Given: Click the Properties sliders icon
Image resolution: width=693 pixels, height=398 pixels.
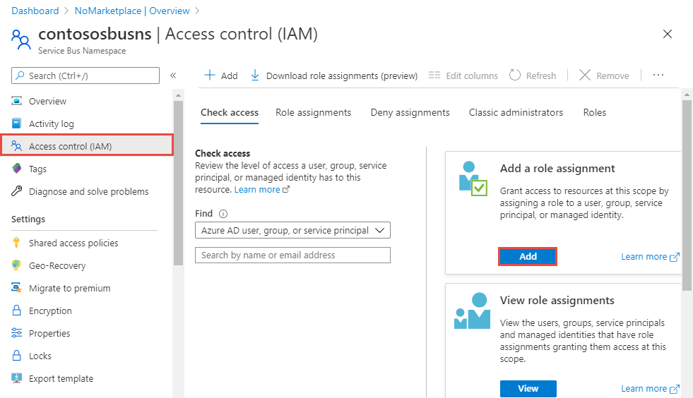Looking at the screenshot, I should (x=16, y=332).
